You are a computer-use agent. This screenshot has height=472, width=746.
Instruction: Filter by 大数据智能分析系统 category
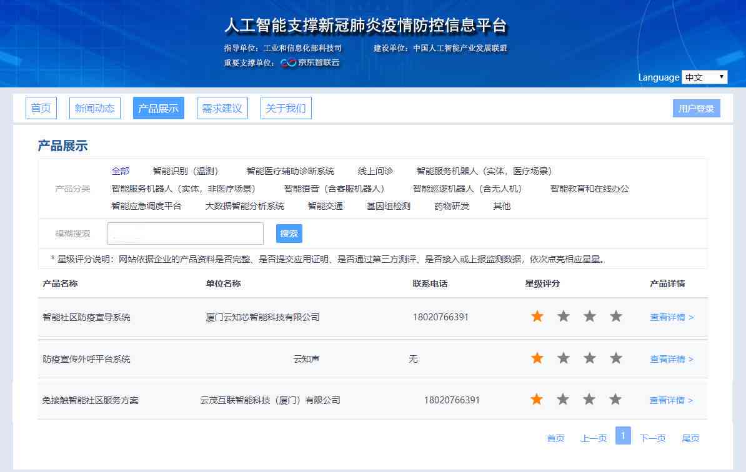[244, 206]
